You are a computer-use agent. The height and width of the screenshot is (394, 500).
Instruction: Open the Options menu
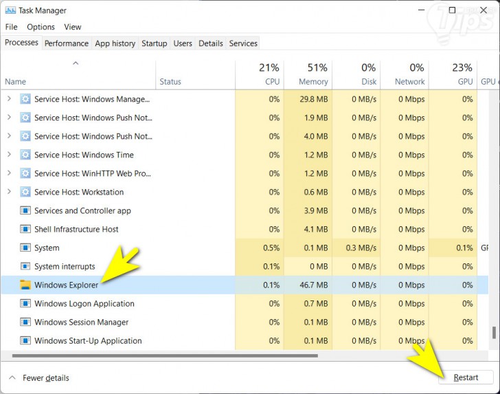pos(41,27)
